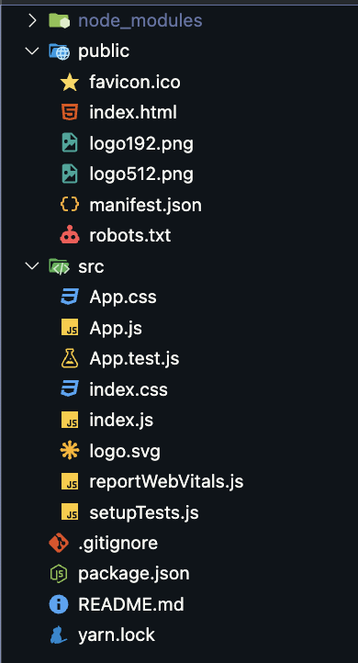The height and width of the screenshot is (663, 358).
Task: Click the HTML5 icon beside index.html
Action: 70,113
